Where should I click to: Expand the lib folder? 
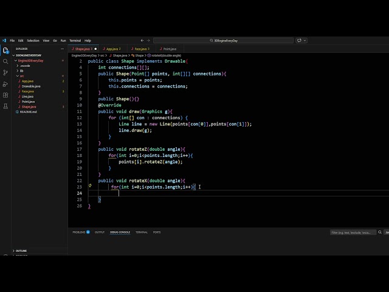[22, 71]
